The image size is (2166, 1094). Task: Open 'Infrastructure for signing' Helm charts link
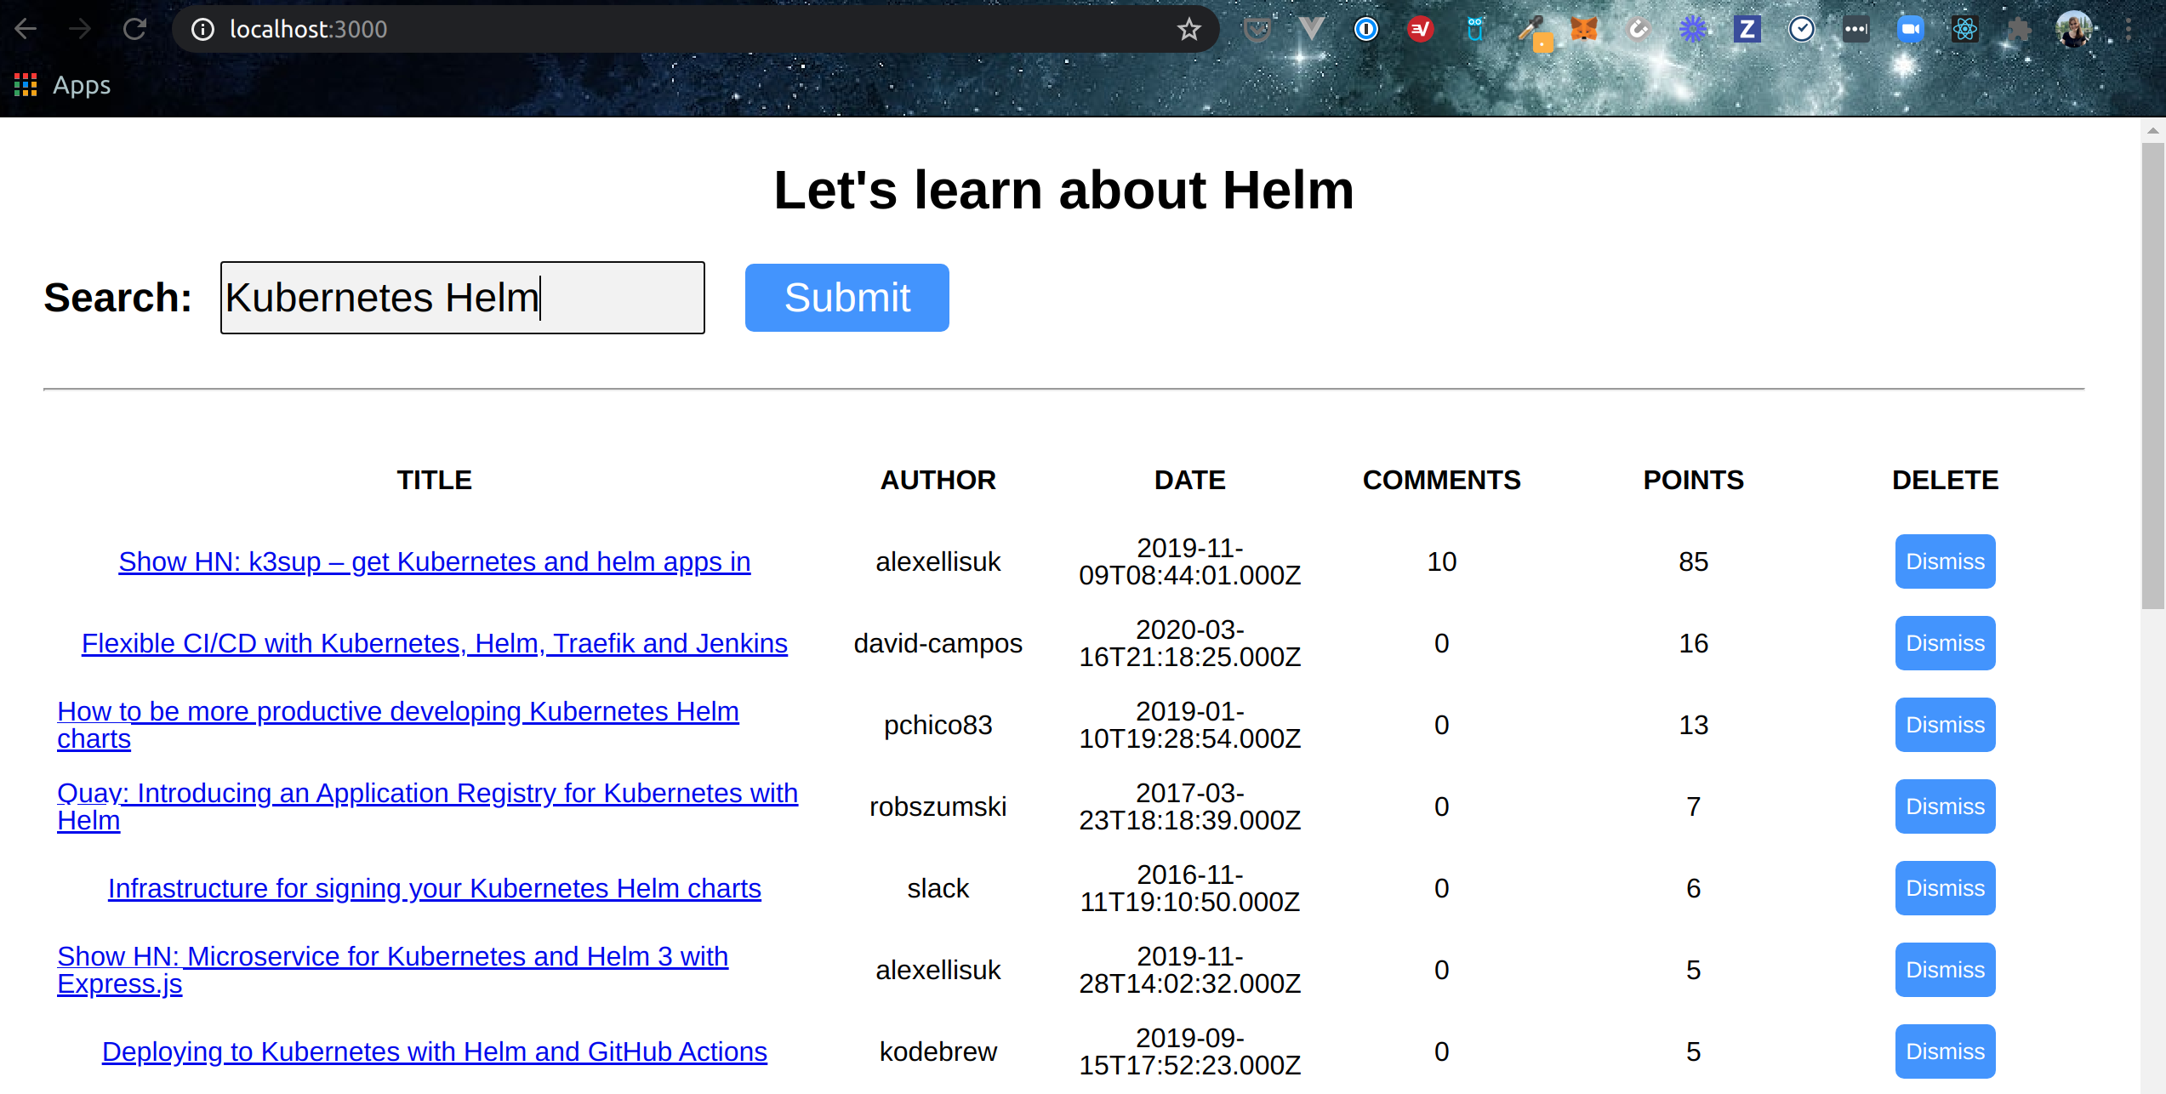pyautogui.click(x=434, y=888)
